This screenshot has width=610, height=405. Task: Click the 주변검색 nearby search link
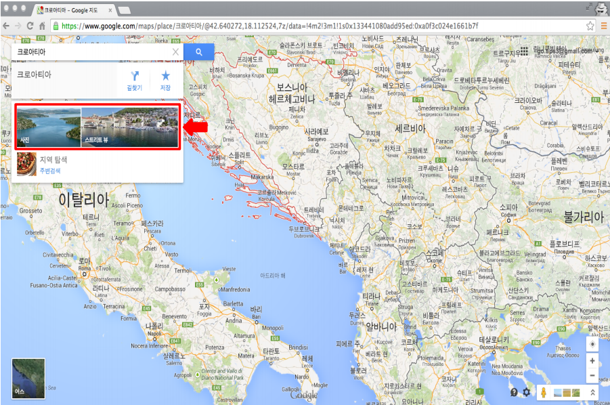tap(50, 171)
